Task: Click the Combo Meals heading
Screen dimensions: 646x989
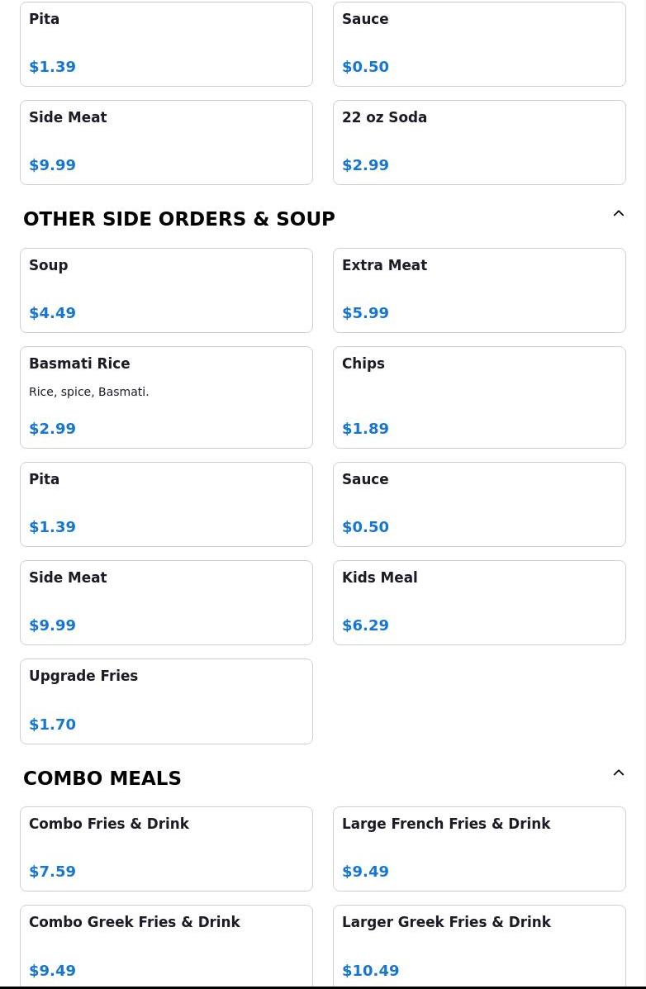Action: tap(102, 778)
